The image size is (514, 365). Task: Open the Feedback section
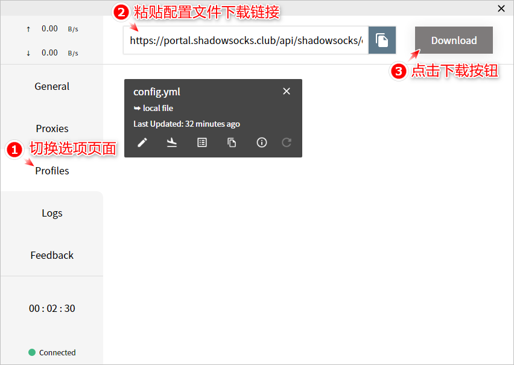[x=52, y=255]
